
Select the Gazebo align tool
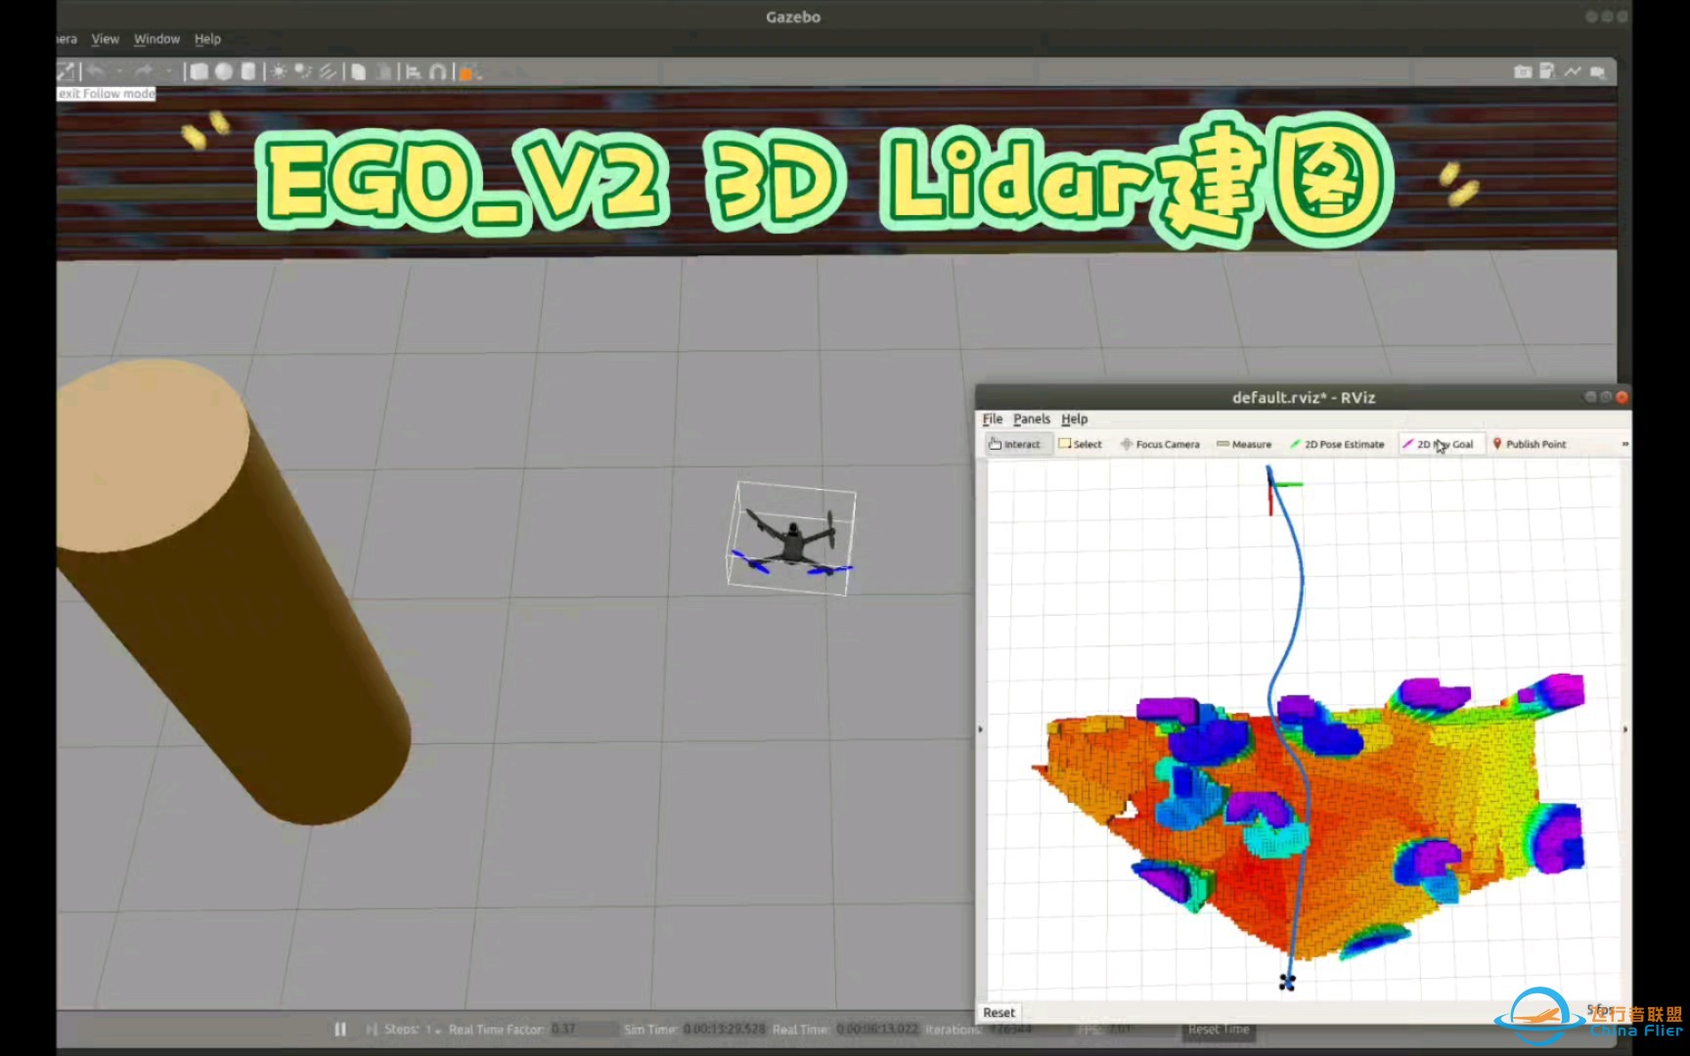413,71
